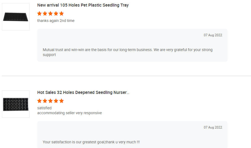Click fourth star of 105 Holes tray rating
This screenshot has width=251, height=148.
coord(56,13)
